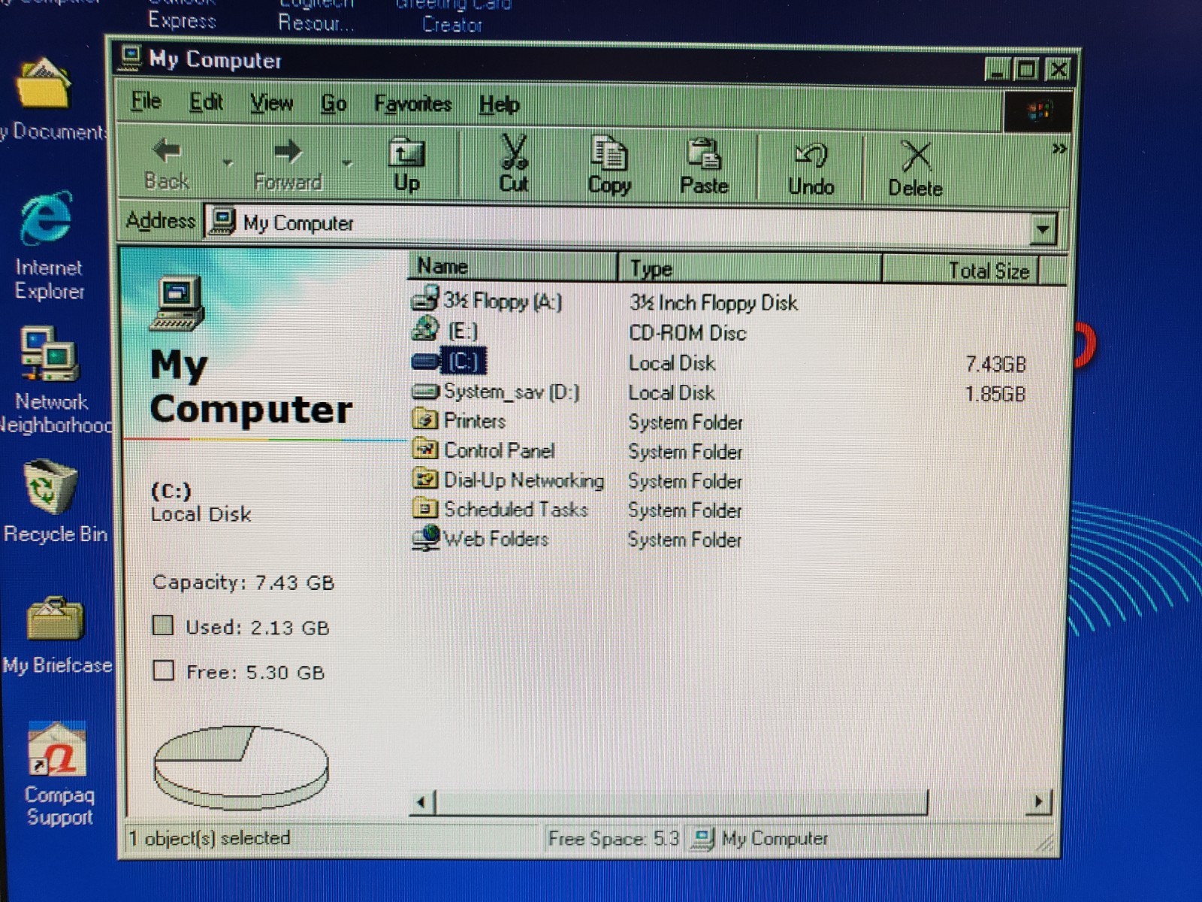This screenshot has width=1202, height=902.
Task: Click the Cut scissors button
Action: pos(514,165)
